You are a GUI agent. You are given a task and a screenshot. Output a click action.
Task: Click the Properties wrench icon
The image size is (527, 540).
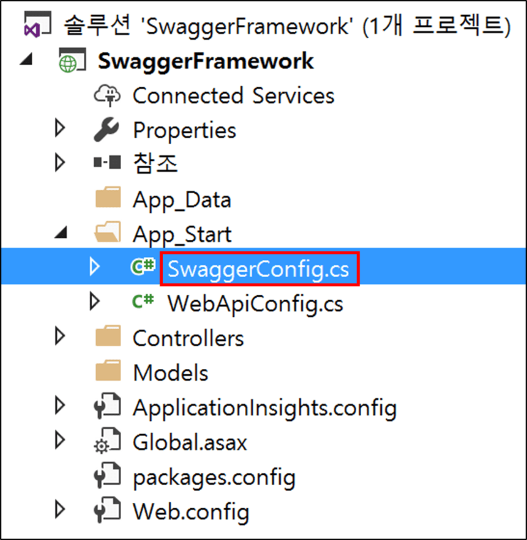pyautogui.click(x=108, y=130)
